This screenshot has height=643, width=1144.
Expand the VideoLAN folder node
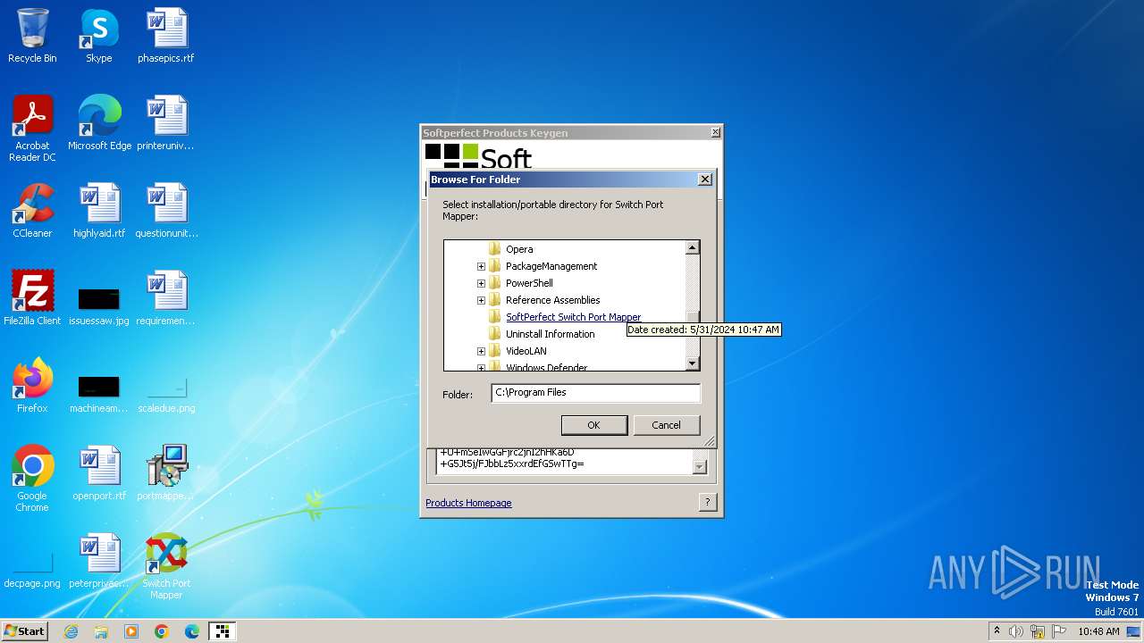point(481,351)
